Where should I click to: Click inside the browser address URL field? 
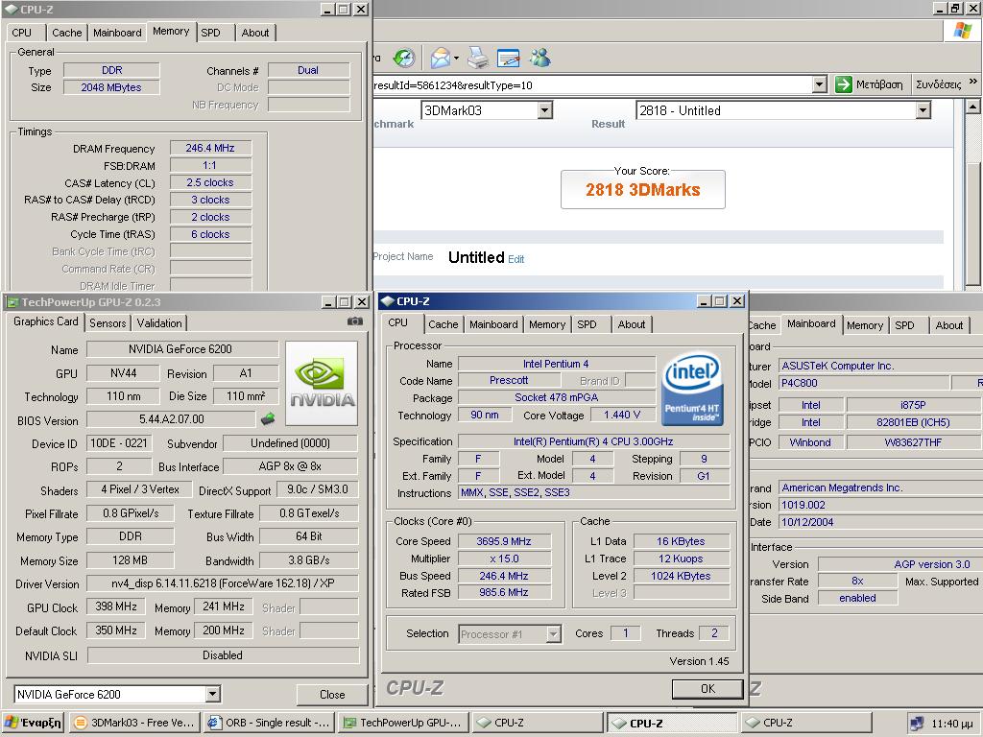pos(592,84)
